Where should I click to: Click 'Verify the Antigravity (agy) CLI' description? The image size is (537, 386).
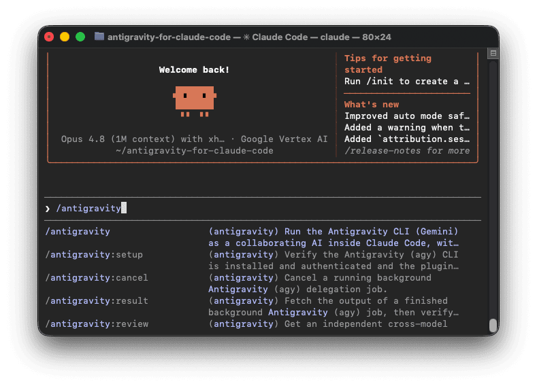point(371,255)
